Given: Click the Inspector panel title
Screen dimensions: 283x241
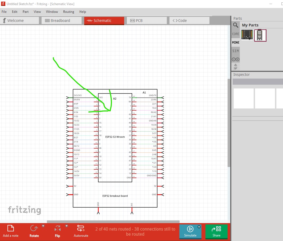Looking at the screenshot, I should (x=241, y=75).
